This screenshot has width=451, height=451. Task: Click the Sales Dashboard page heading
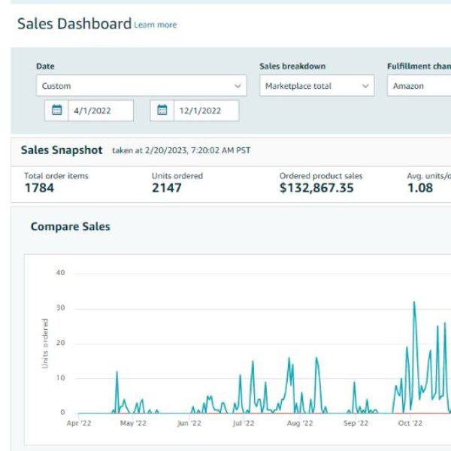coord(74,24)
